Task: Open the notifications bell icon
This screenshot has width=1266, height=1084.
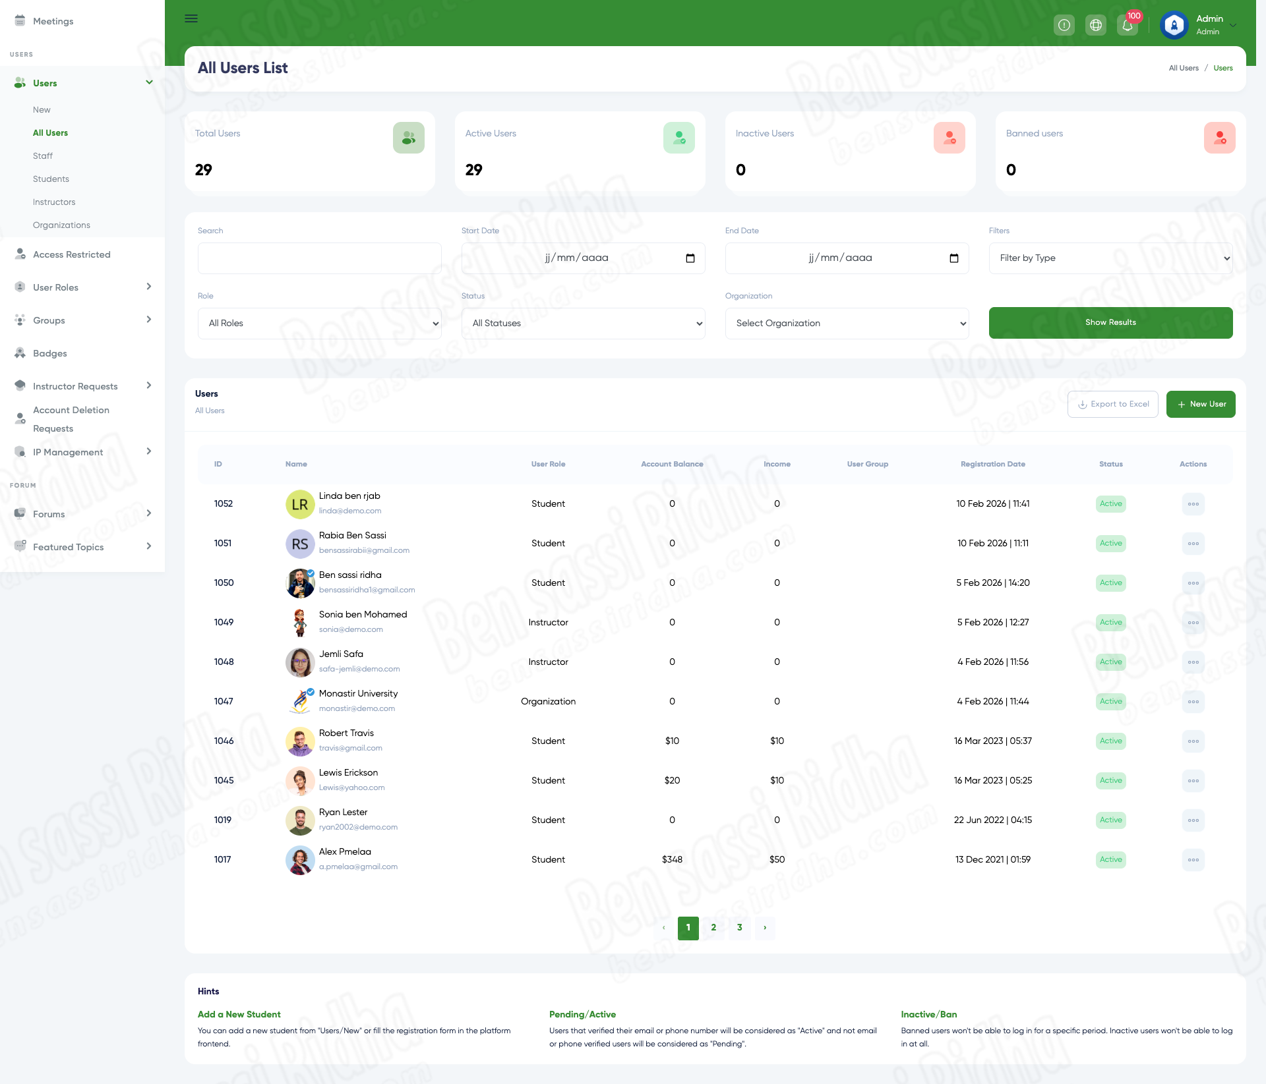Action: (x=1127, y=26)
